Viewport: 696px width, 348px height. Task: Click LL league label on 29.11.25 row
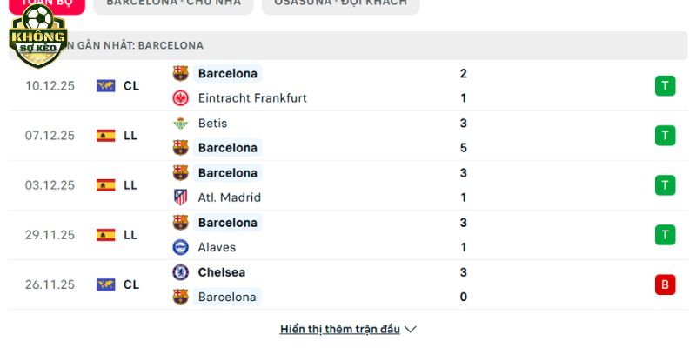[x=130, y=235]
